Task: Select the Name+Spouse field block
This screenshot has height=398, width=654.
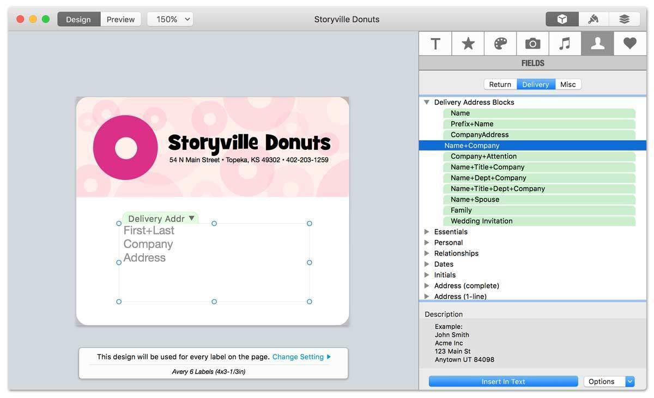Action: click(539, 200)
